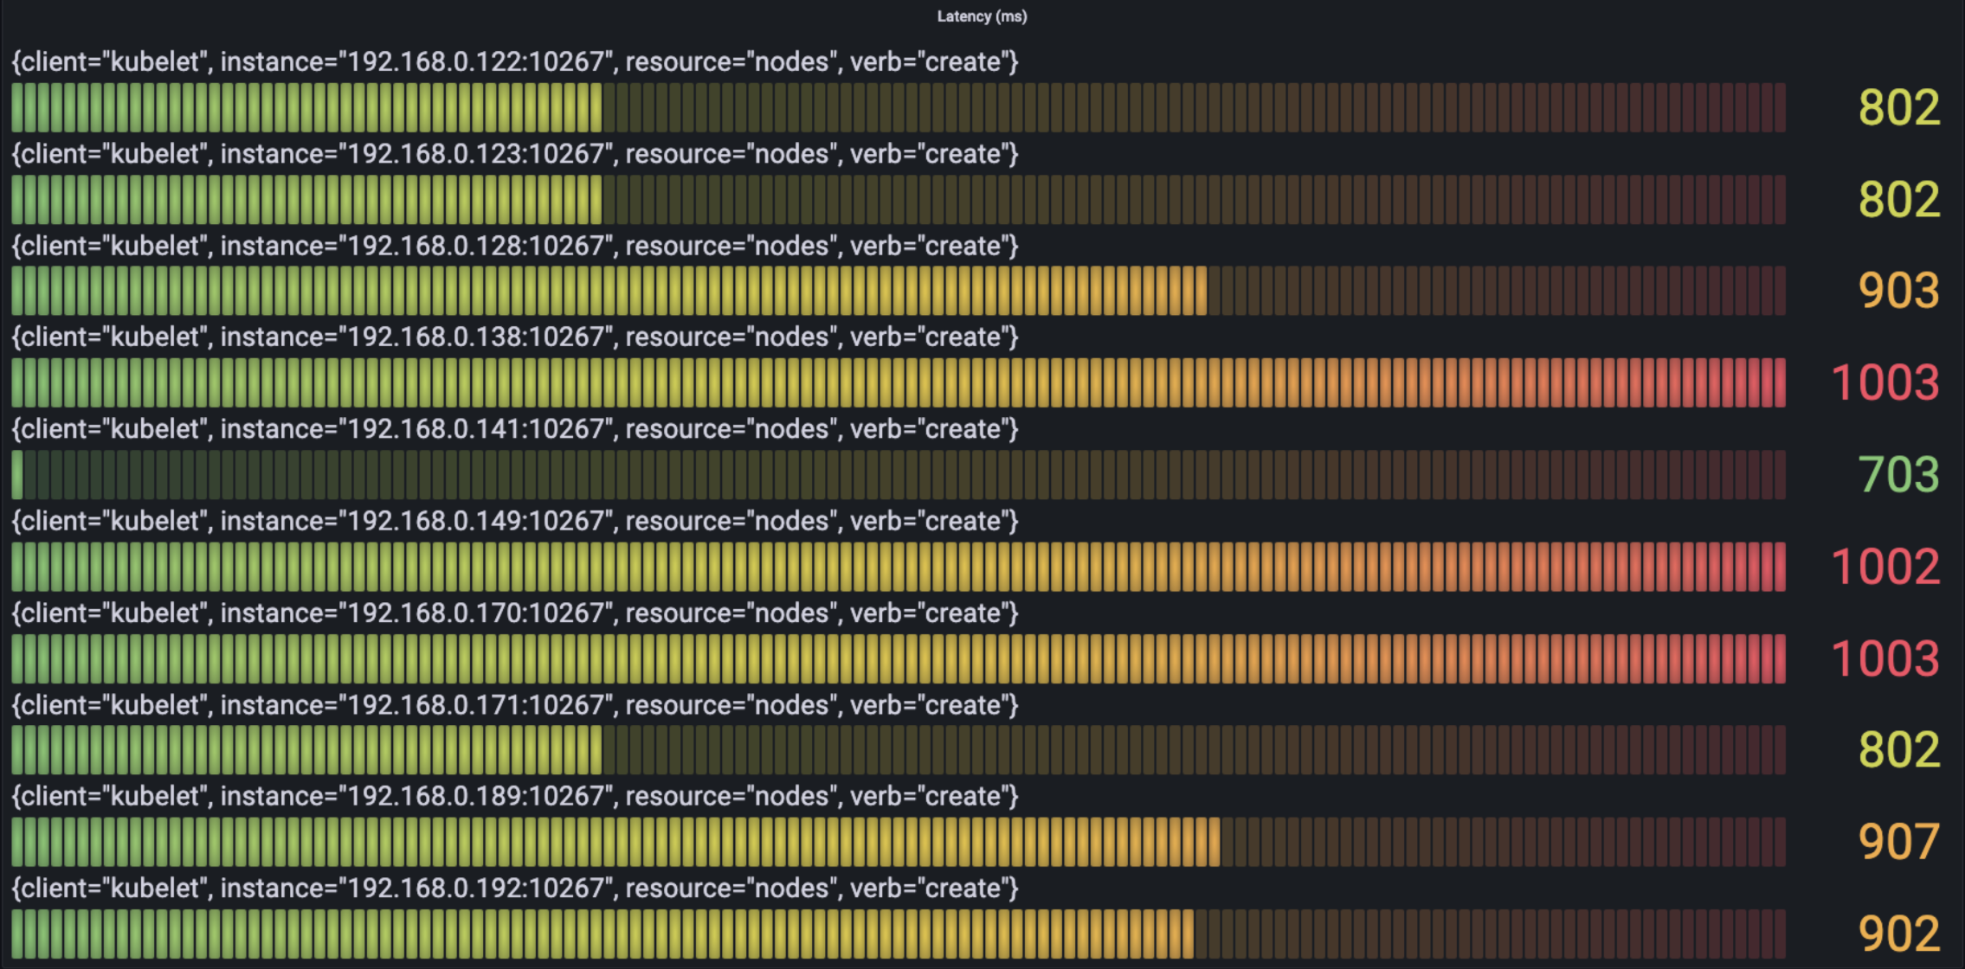Click the 192.168.0.123 series label

coord(515,154)
